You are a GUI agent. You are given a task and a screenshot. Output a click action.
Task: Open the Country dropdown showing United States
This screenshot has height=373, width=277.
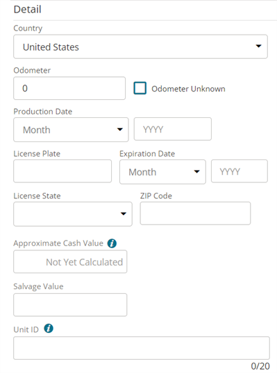(x=140, y=46)
